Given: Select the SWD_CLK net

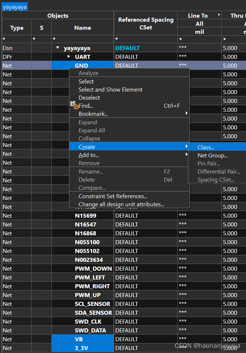Looking at the screenshot, I should 83,321.
